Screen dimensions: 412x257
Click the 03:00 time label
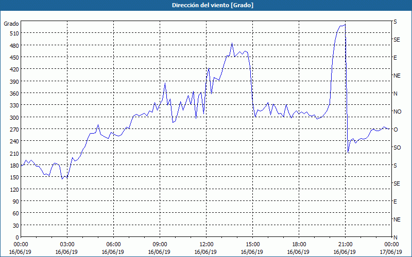pos(67,245)
